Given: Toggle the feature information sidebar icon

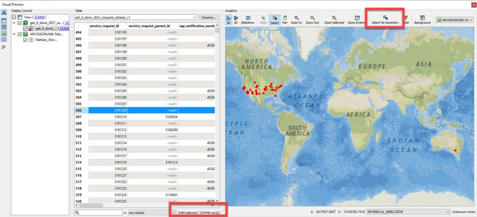Looking at the screenshot, I should click(4, 40).
